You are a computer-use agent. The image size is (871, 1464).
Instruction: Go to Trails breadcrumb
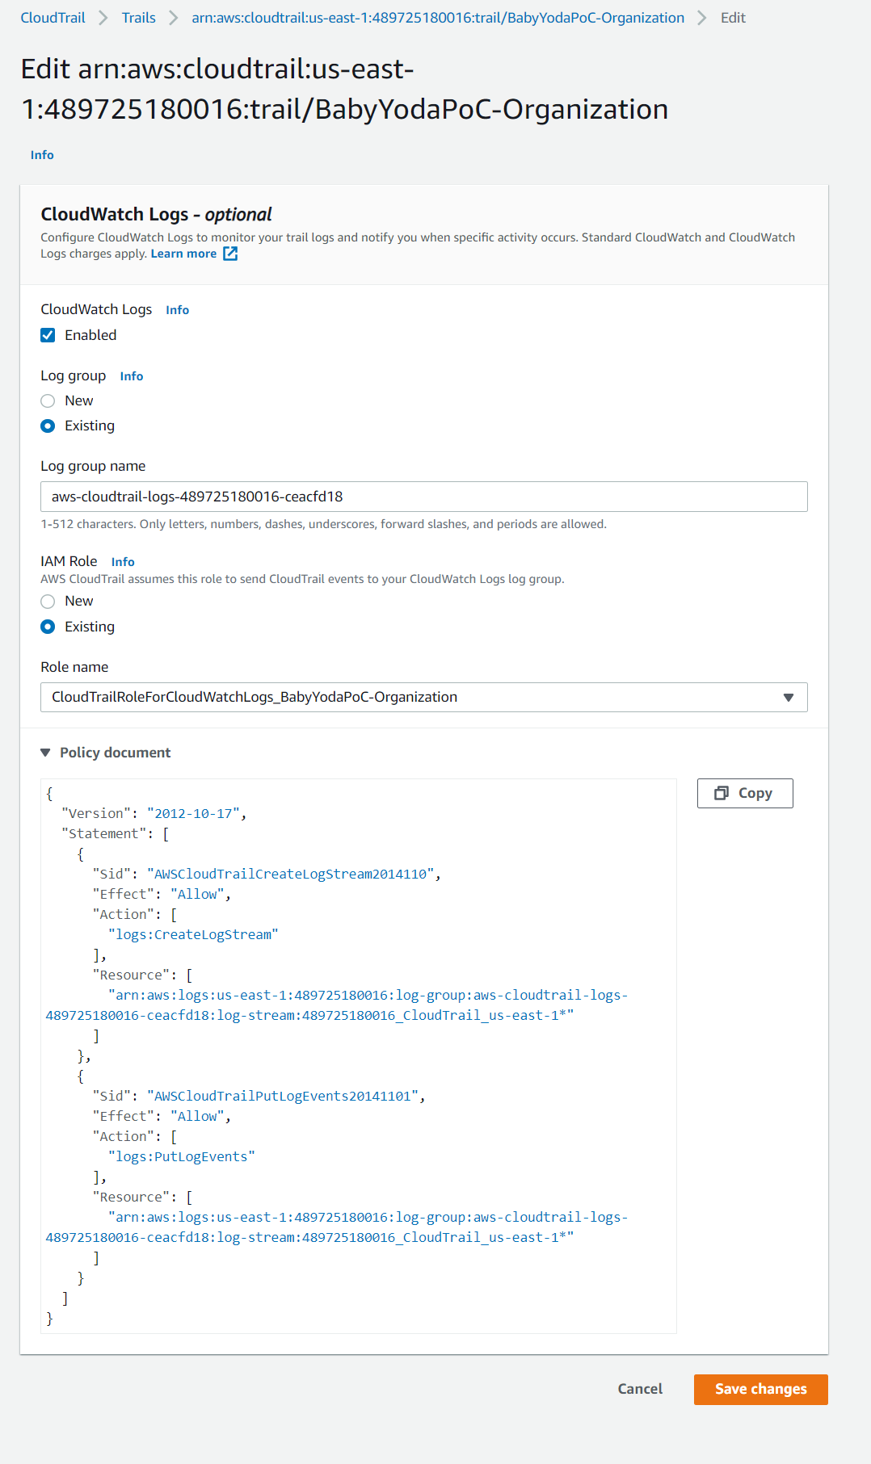[x=139, y=18]
